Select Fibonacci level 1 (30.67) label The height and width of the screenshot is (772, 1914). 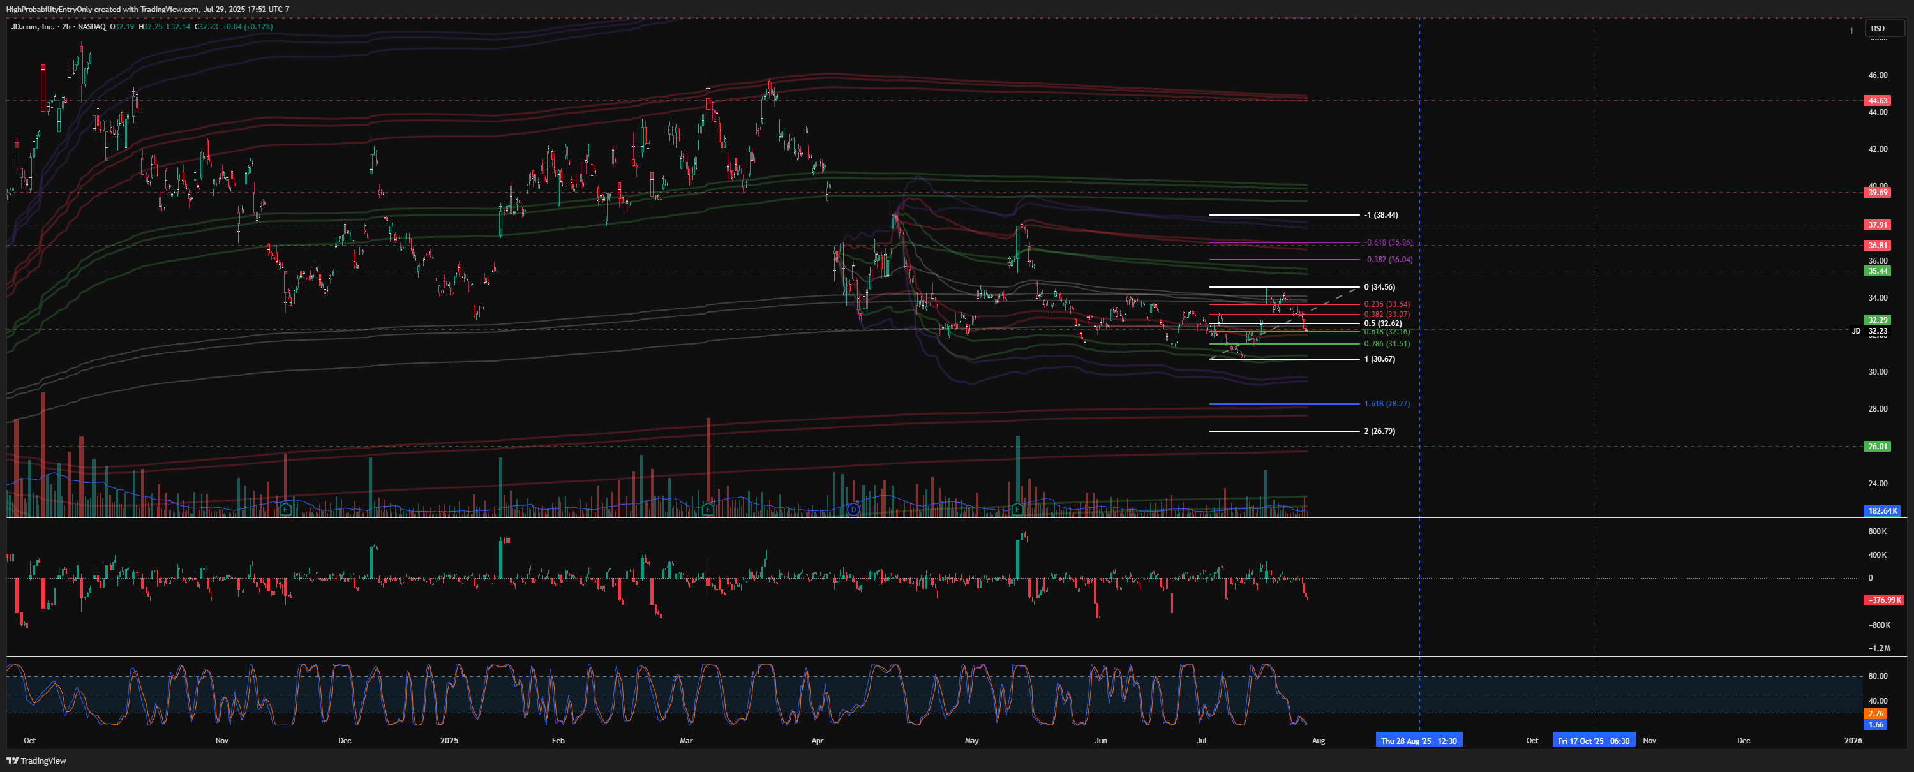point(1379,359)
